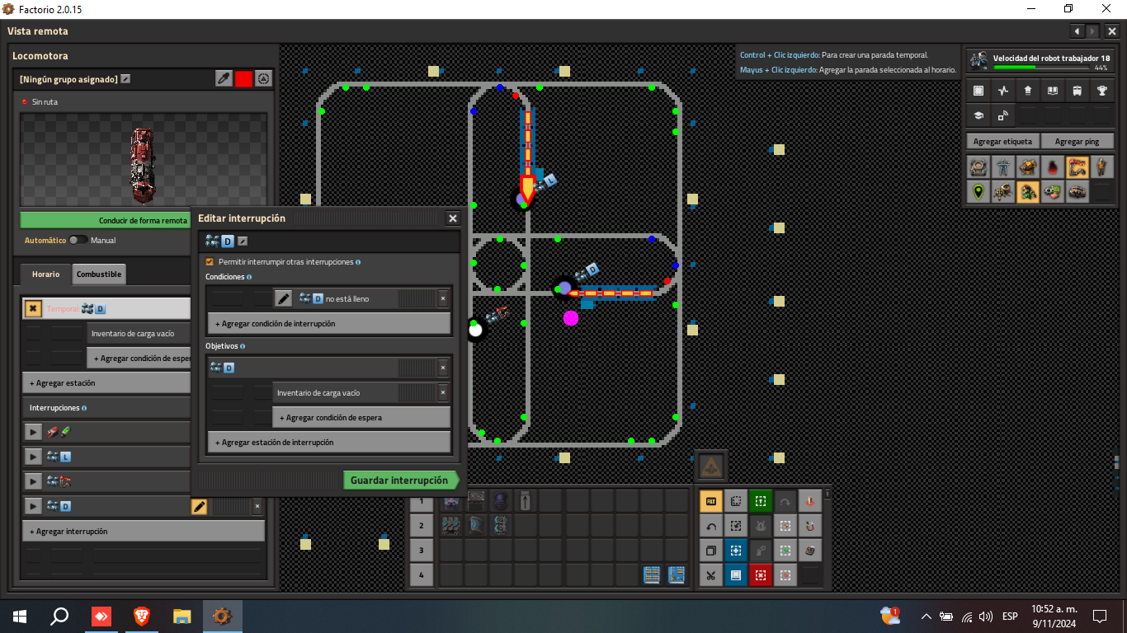Show Condiciones info tooltip
This screenshot has height=633, width=1127.
(x=249, y=277)
